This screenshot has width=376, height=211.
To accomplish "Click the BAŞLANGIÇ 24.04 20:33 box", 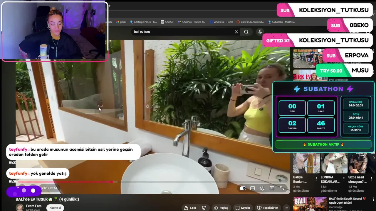I will tap(356, 104).
